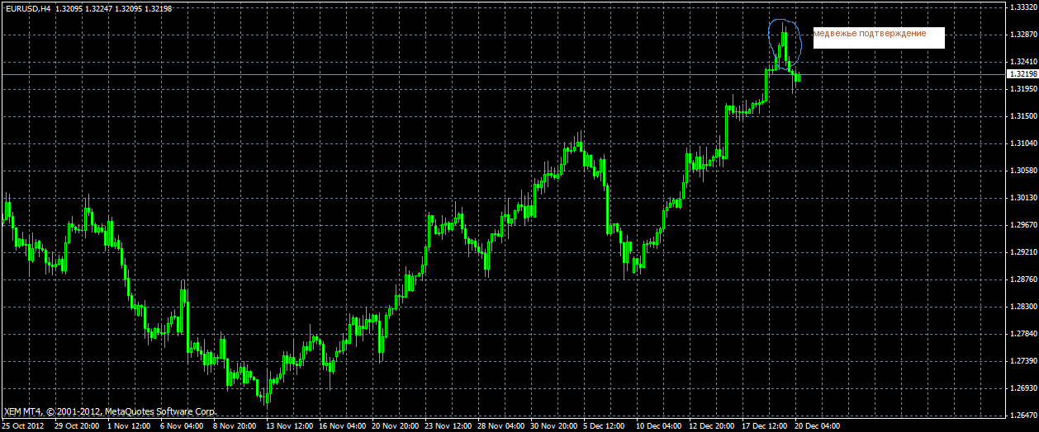Viewport: 1039px width, 432px height.
Task: Click the 1.29670 price axis label
Action: (1022, 225)
